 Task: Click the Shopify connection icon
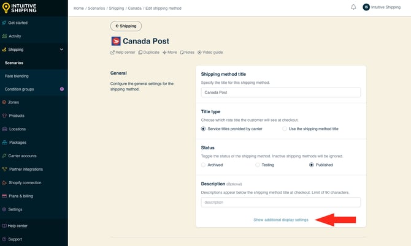4,182
